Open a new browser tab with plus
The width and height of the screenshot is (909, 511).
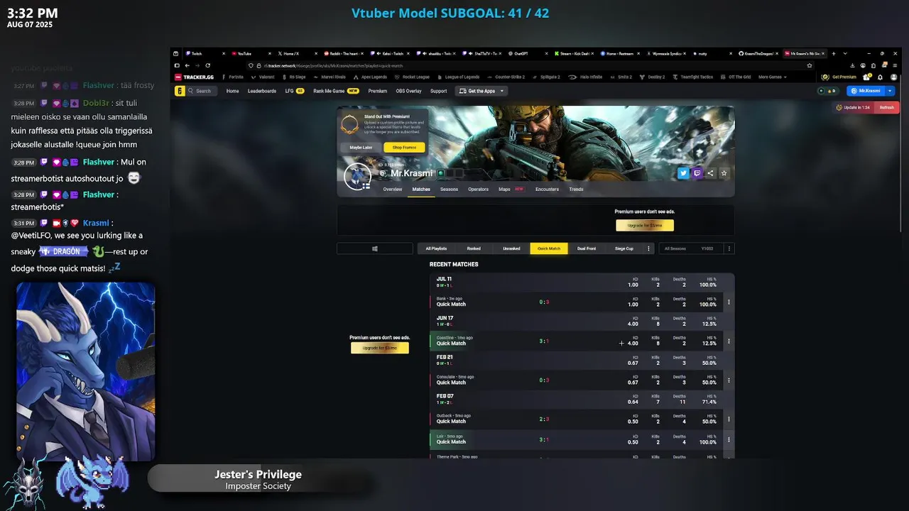834,53
